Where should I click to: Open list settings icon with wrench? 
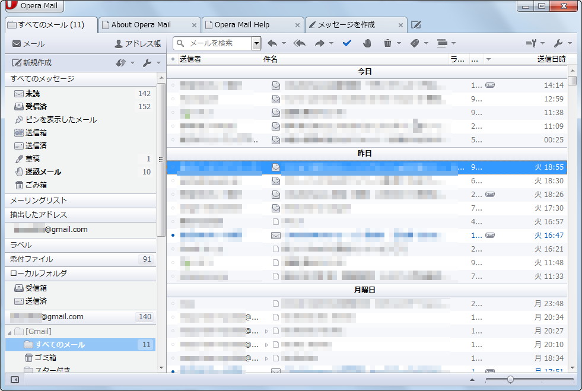click(x=531, y=43)
